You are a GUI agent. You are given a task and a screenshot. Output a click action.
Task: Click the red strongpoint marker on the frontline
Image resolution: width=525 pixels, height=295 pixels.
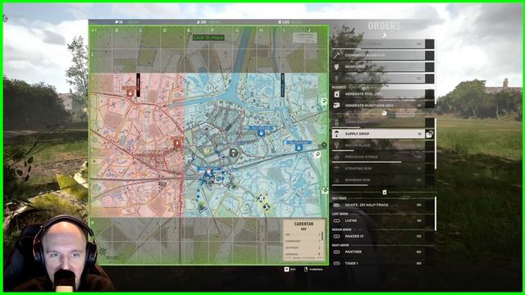[177, 143]
